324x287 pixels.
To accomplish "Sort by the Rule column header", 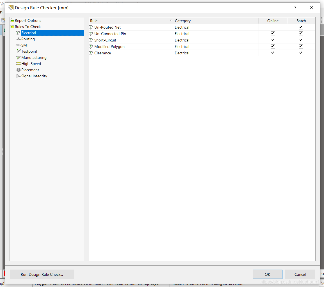I will coord(131,21).
